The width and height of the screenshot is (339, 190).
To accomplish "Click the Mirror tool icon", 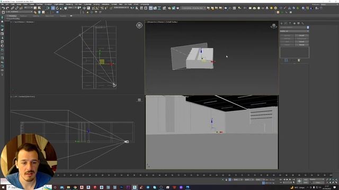I will 132,8.
